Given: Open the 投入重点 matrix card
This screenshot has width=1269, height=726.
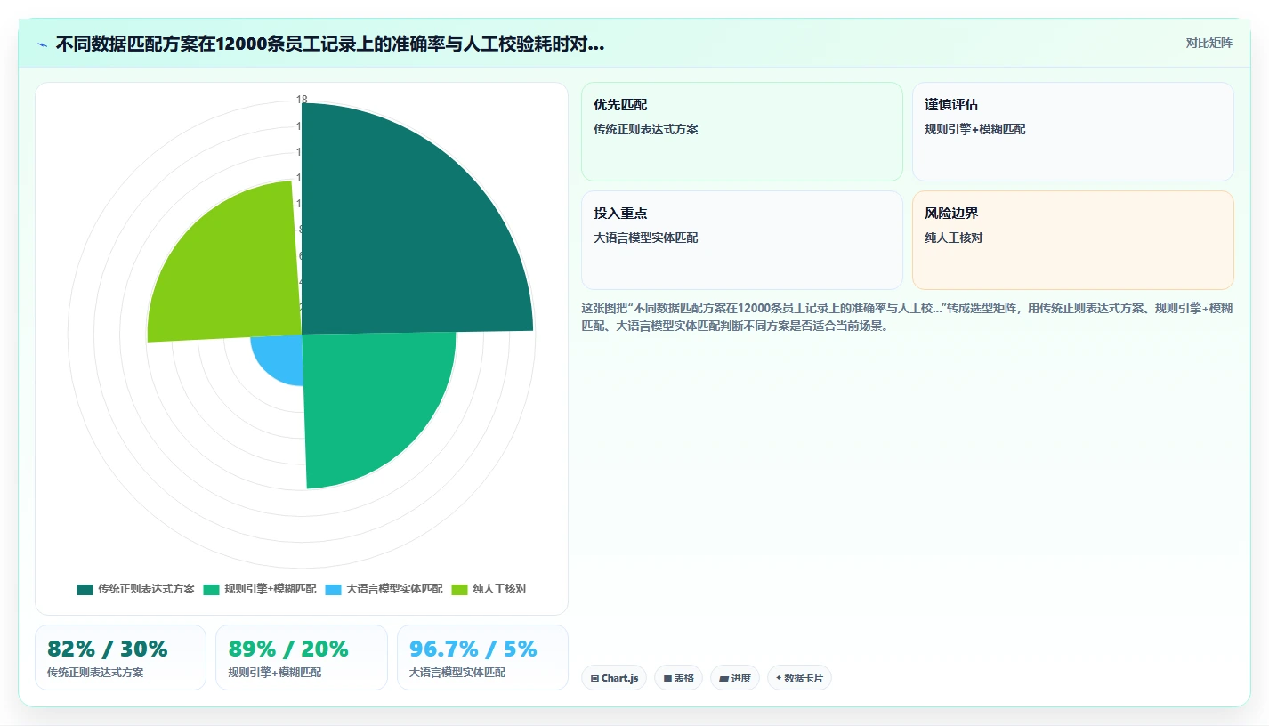Looking at the screenshot, I should pos(742,240).
